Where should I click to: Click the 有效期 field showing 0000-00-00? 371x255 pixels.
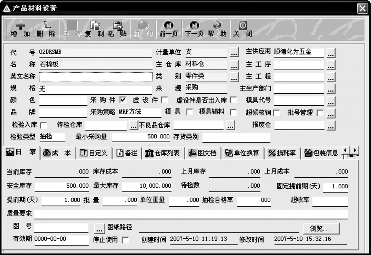[x=62, y=240]
